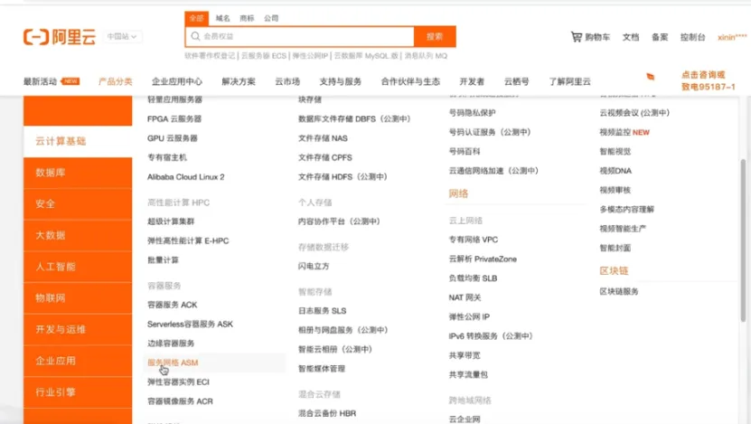This screenshot has width=751, height=424.
Task: Open 合作伙伴与生态 menu item
Action: tap(410, 81)
